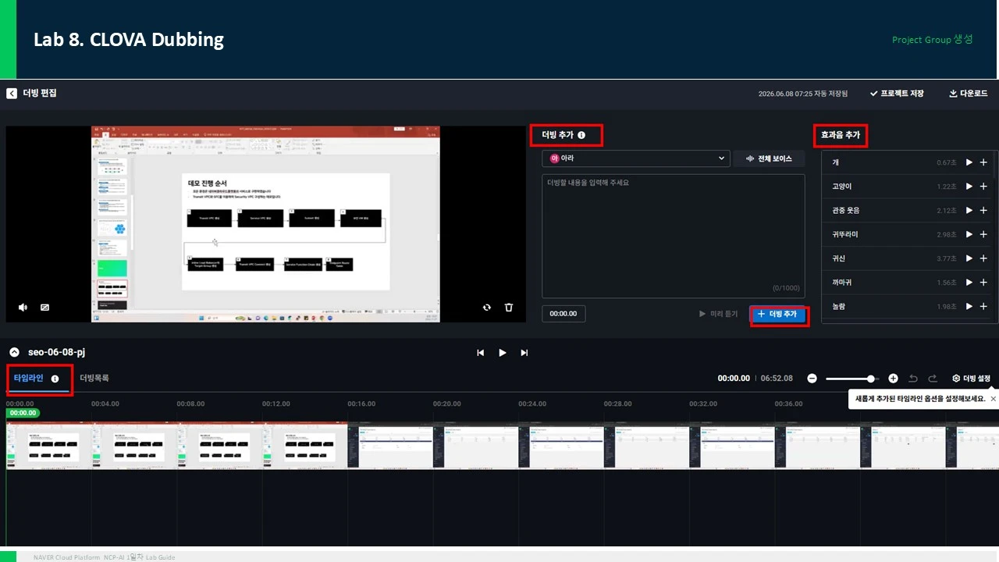Go back using the arrow beside 더빙 편집
This screenshot has width=999, height=562.
[x=12, y=93]
